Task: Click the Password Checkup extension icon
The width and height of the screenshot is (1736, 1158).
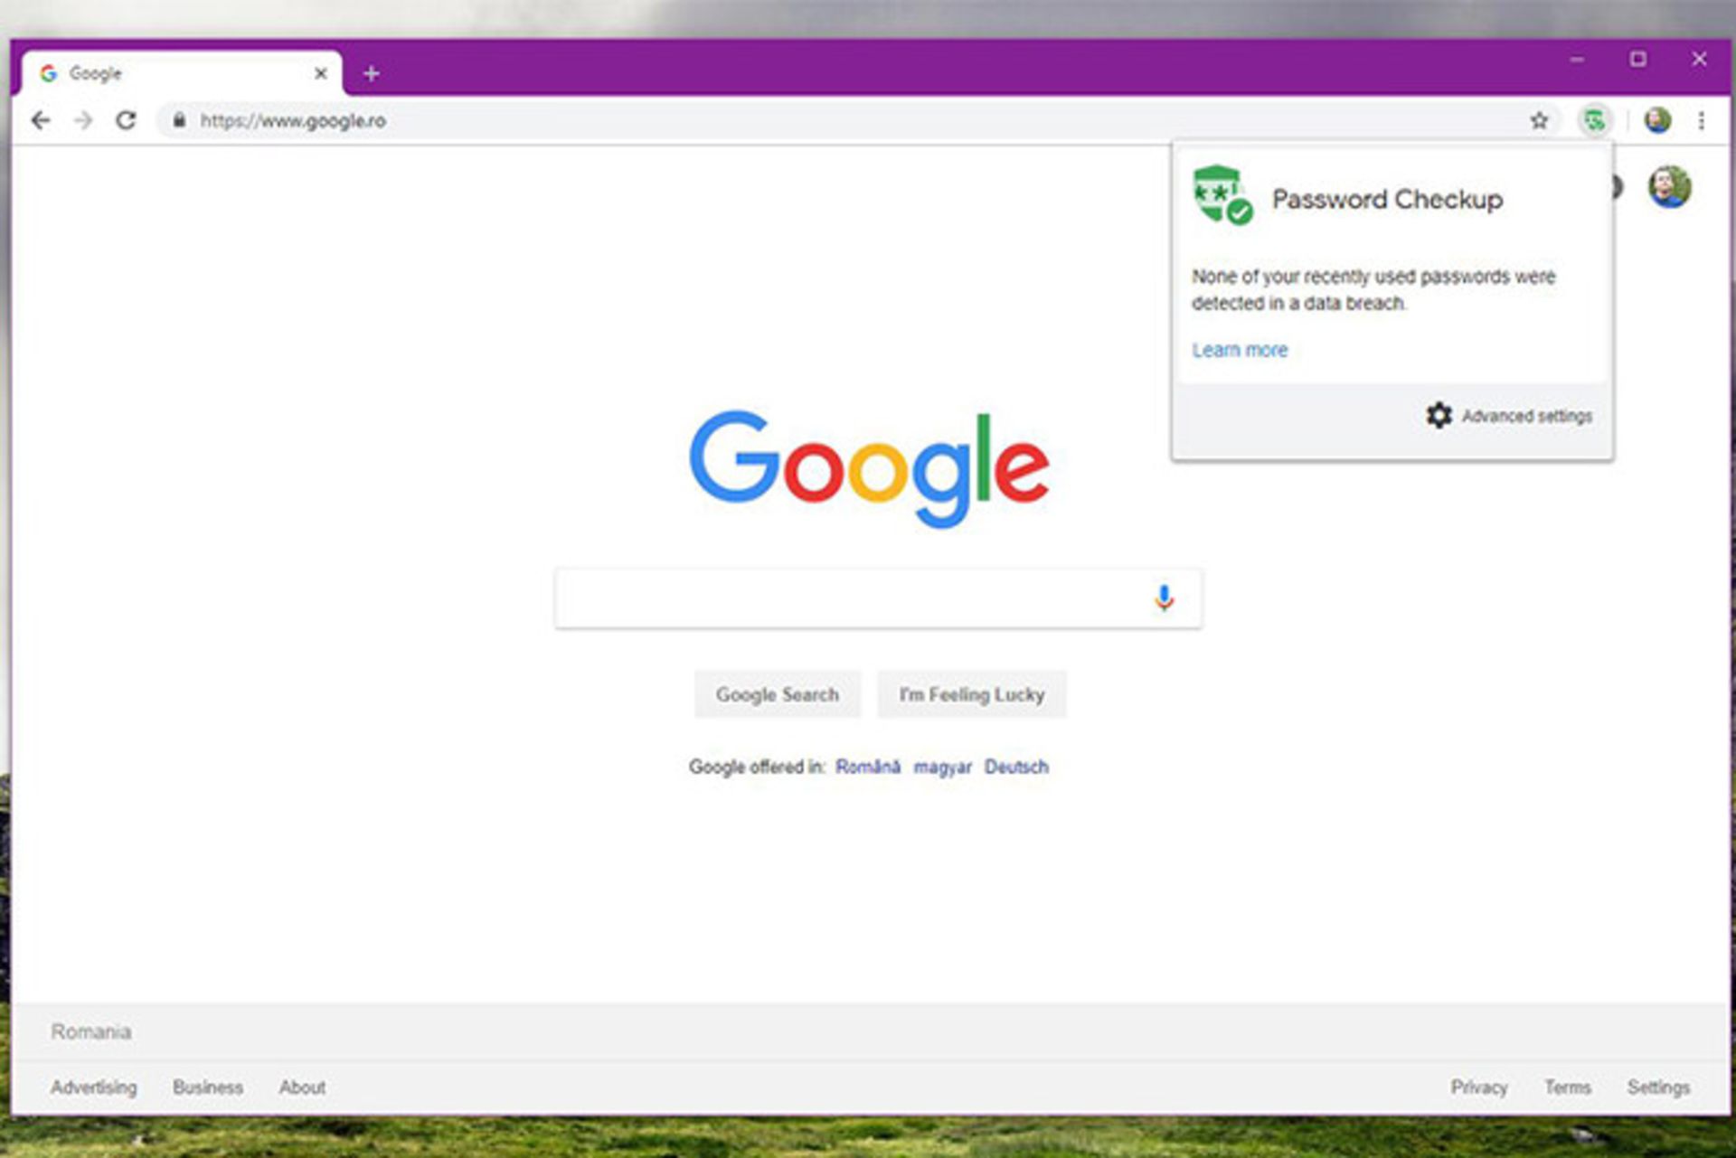Action: [x=1595, y=120]
